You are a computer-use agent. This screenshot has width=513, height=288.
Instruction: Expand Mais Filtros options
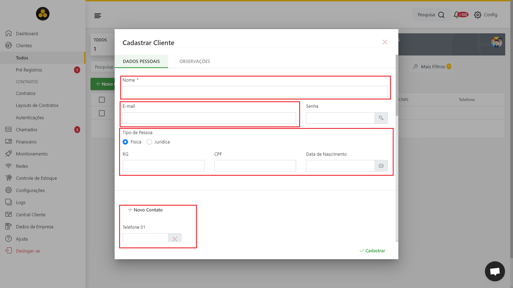click(432, 67)
